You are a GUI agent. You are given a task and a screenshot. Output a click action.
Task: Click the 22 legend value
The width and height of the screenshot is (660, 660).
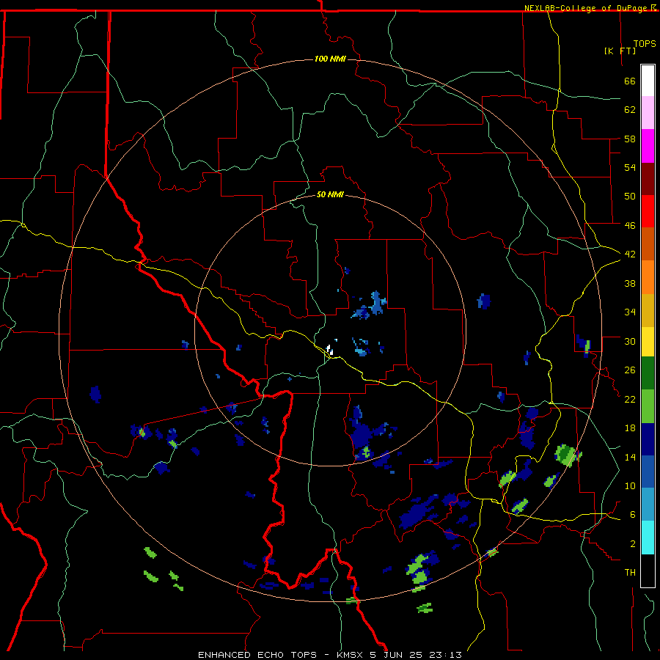(x=630, y=400)
